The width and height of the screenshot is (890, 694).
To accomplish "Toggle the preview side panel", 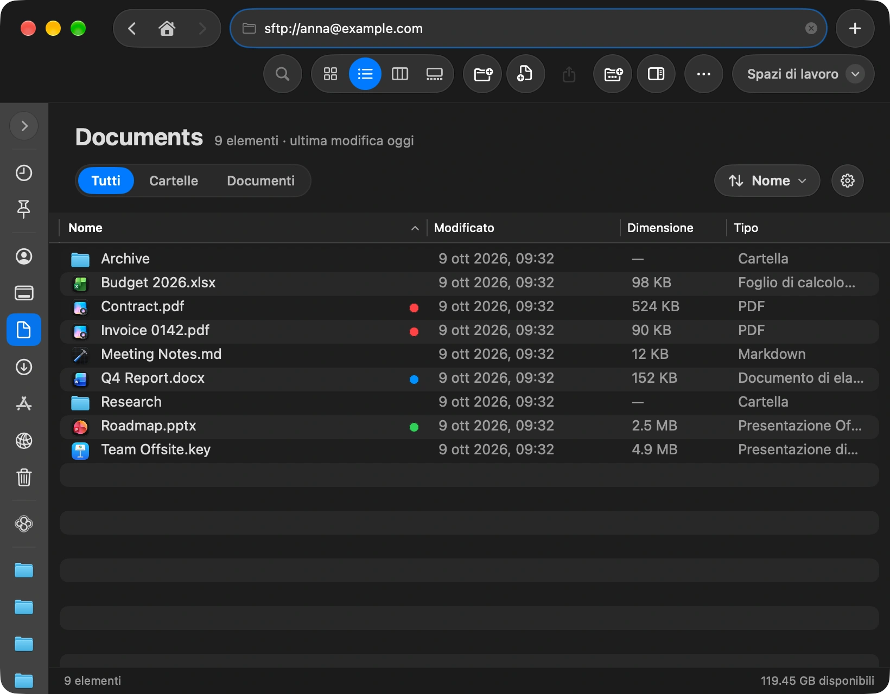I will 656,74.
